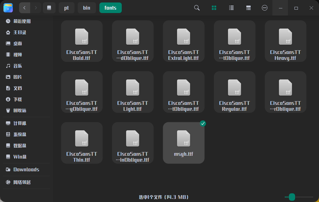Screen dimensions: 319x202
Task: Click the icon size slider handle
Action: (x=292, y=197)
